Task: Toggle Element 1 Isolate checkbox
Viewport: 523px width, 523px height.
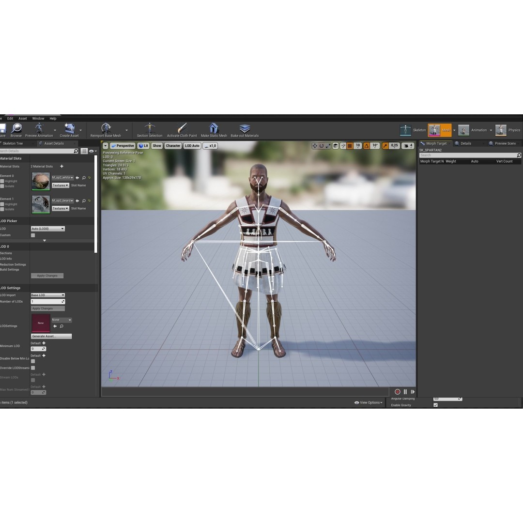Action: [x=2, y=209]
